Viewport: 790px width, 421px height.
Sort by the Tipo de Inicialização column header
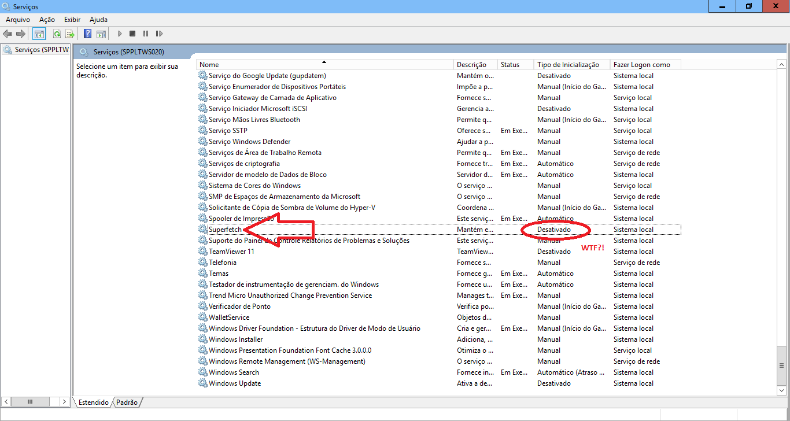[x=572, y=65]
